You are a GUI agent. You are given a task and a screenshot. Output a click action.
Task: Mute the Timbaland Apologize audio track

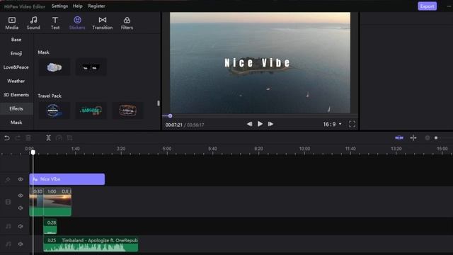point(21,244)
